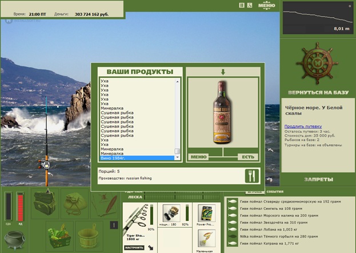Viewport: 356px width, 253px height.
Task: Open the МЕНЮ at top bar
Action: (x=266, y=6)
